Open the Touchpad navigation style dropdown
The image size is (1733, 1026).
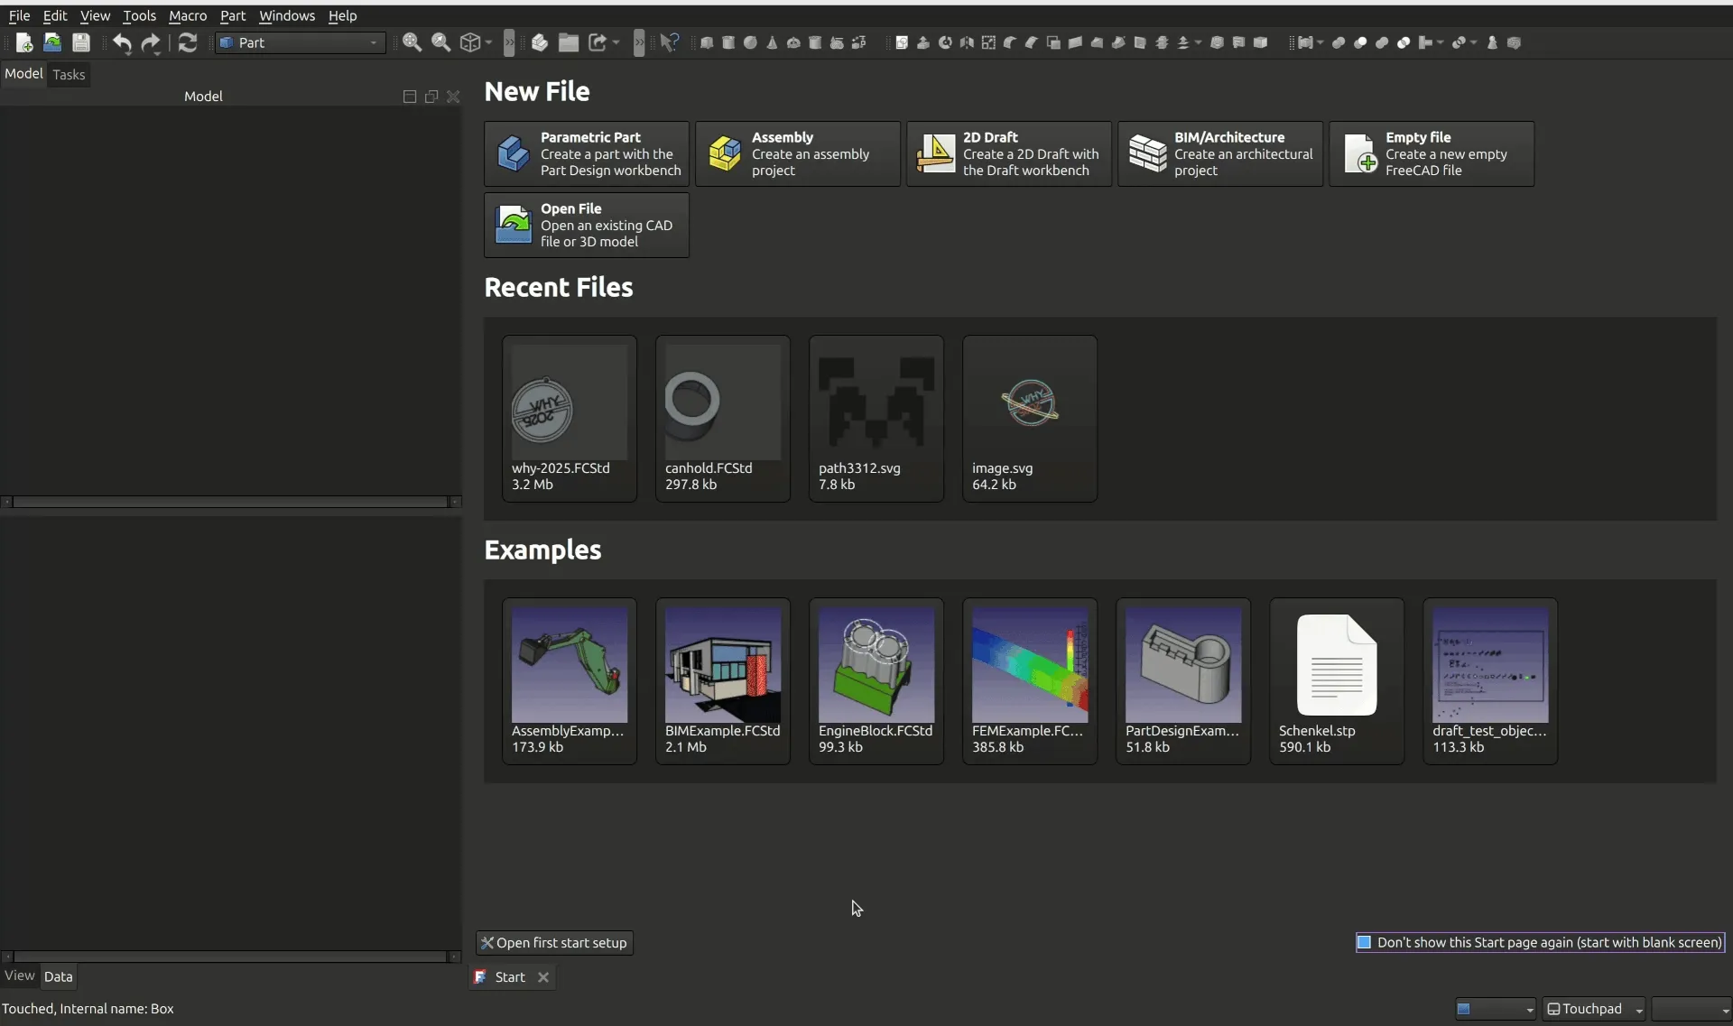pyautogui.click(x=1595, y=1009)
